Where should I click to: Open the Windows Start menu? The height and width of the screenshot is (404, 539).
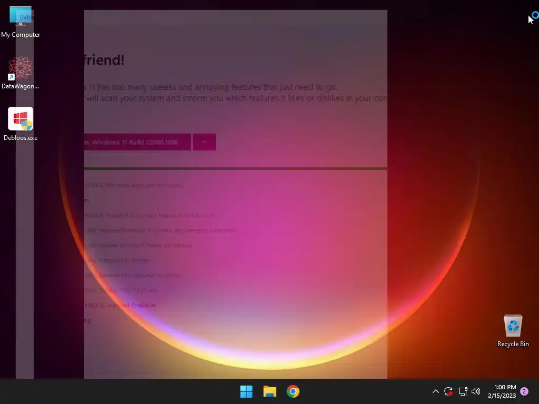(x=246, y=391)
